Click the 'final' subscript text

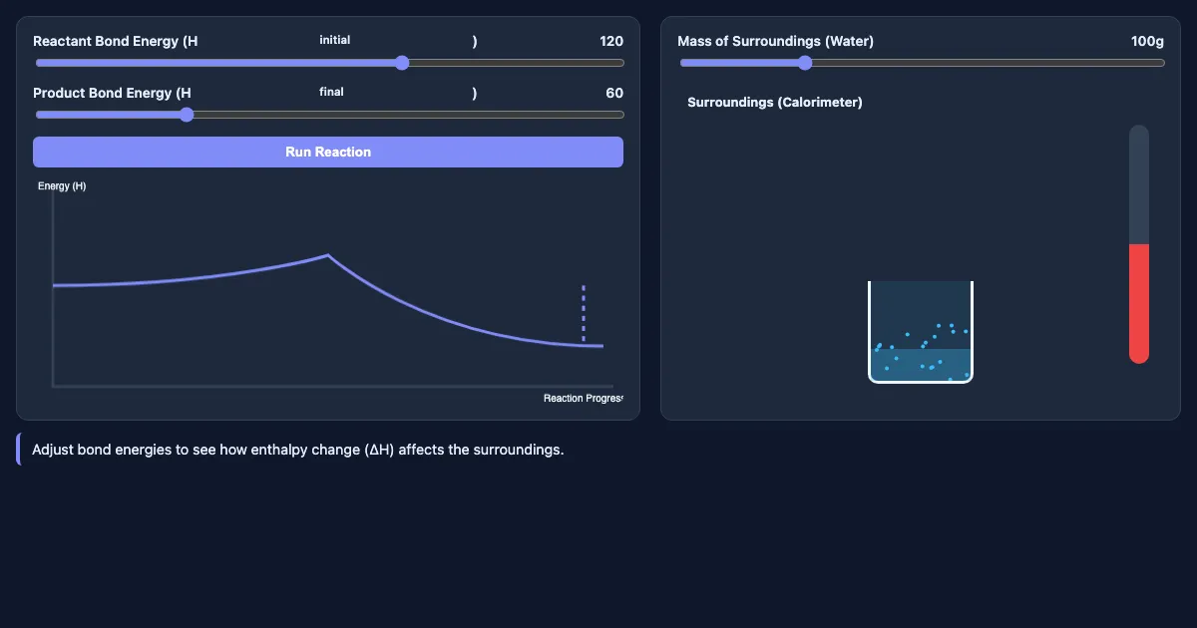[x=331, y=92]
